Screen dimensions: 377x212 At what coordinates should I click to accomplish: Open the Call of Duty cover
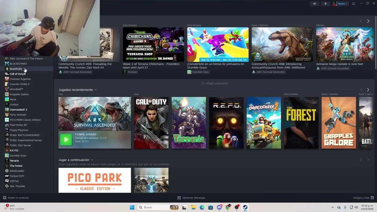151,123
